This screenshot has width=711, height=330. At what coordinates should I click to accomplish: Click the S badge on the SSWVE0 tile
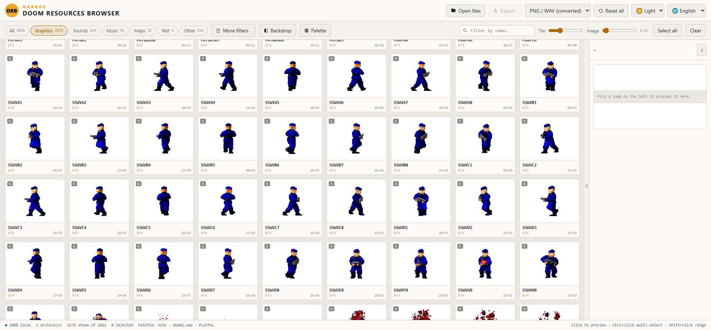[332, 246]
